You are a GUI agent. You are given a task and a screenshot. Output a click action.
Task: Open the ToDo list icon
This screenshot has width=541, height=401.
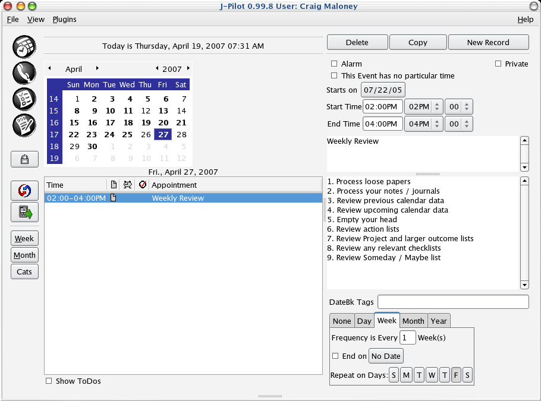[x=24, y=99]
